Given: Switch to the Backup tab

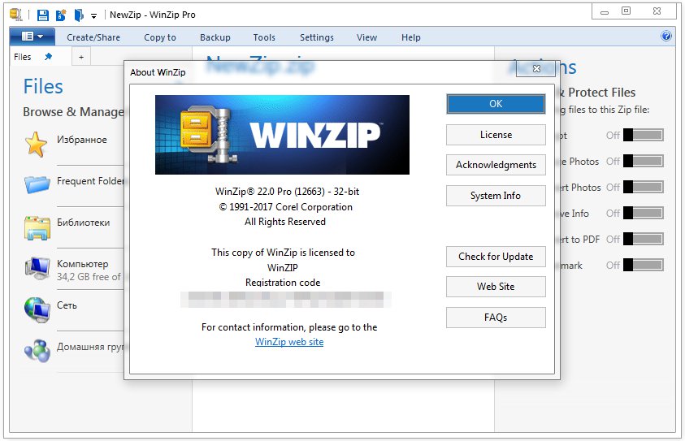Looking at the screenshot, I should coord(215,37).
